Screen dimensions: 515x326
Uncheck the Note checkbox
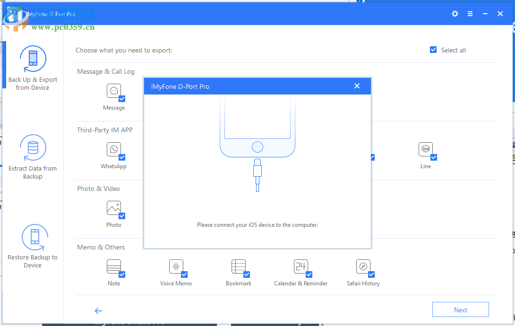122,275
